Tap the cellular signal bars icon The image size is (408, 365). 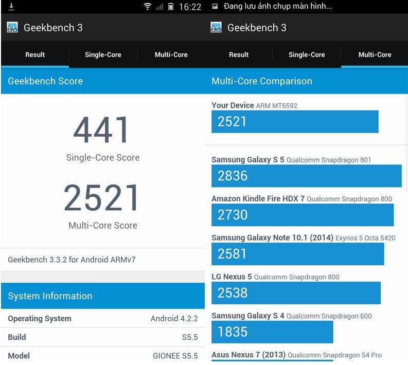point(159,7)
